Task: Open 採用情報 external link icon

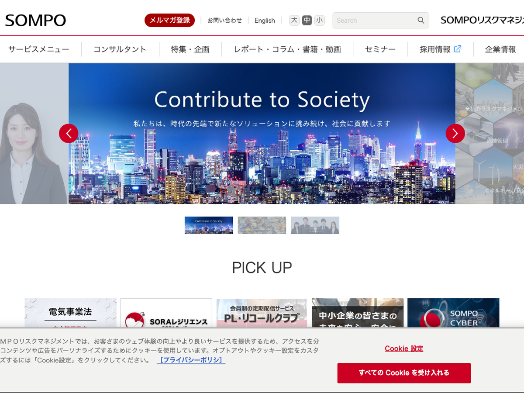Action: point(458,49)
